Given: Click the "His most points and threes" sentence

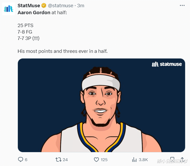Looking at the screenshot, I should click(x=62, y=51).
